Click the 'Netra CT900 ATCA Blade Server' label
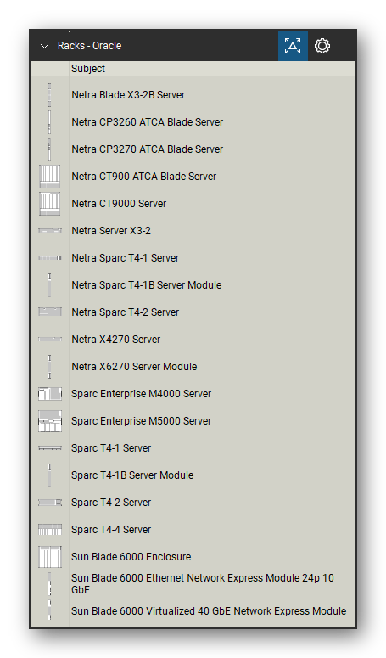386x658 pixels. (x=143, y=177)
